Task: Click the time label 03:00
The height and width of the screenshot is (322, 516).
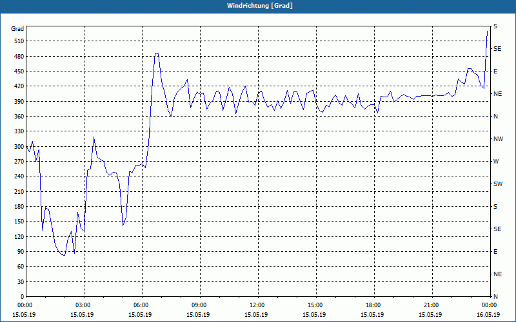Action: coord(84,305)
